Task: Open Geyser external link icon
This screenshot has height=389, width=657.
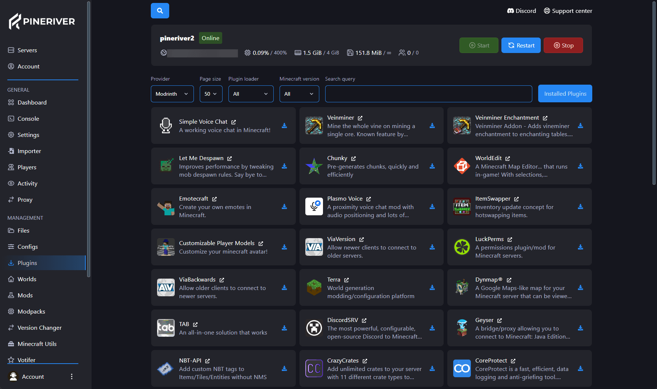Action: click(500, 321)
